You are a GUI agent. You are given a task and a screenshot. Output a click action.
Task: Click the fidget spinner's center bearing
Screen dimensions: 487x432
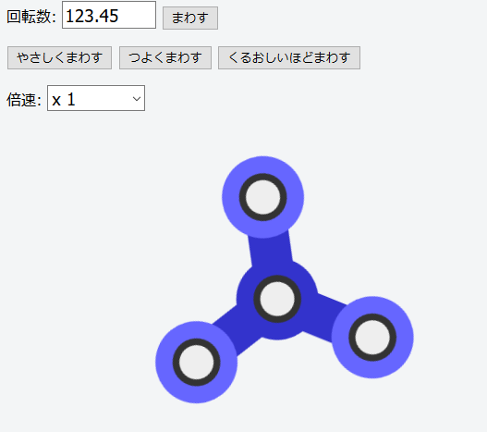277,299
